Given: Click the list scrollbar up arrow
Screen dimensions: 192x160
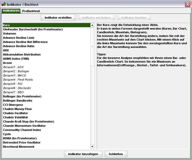Looking at the screenshot, I should click(92, 25).
